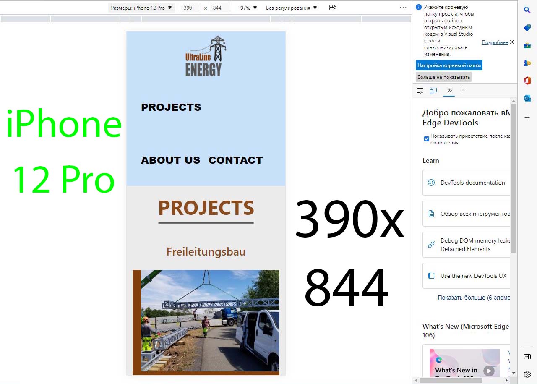Expand more DevTools tabs chevron

(x=449, y=90)
